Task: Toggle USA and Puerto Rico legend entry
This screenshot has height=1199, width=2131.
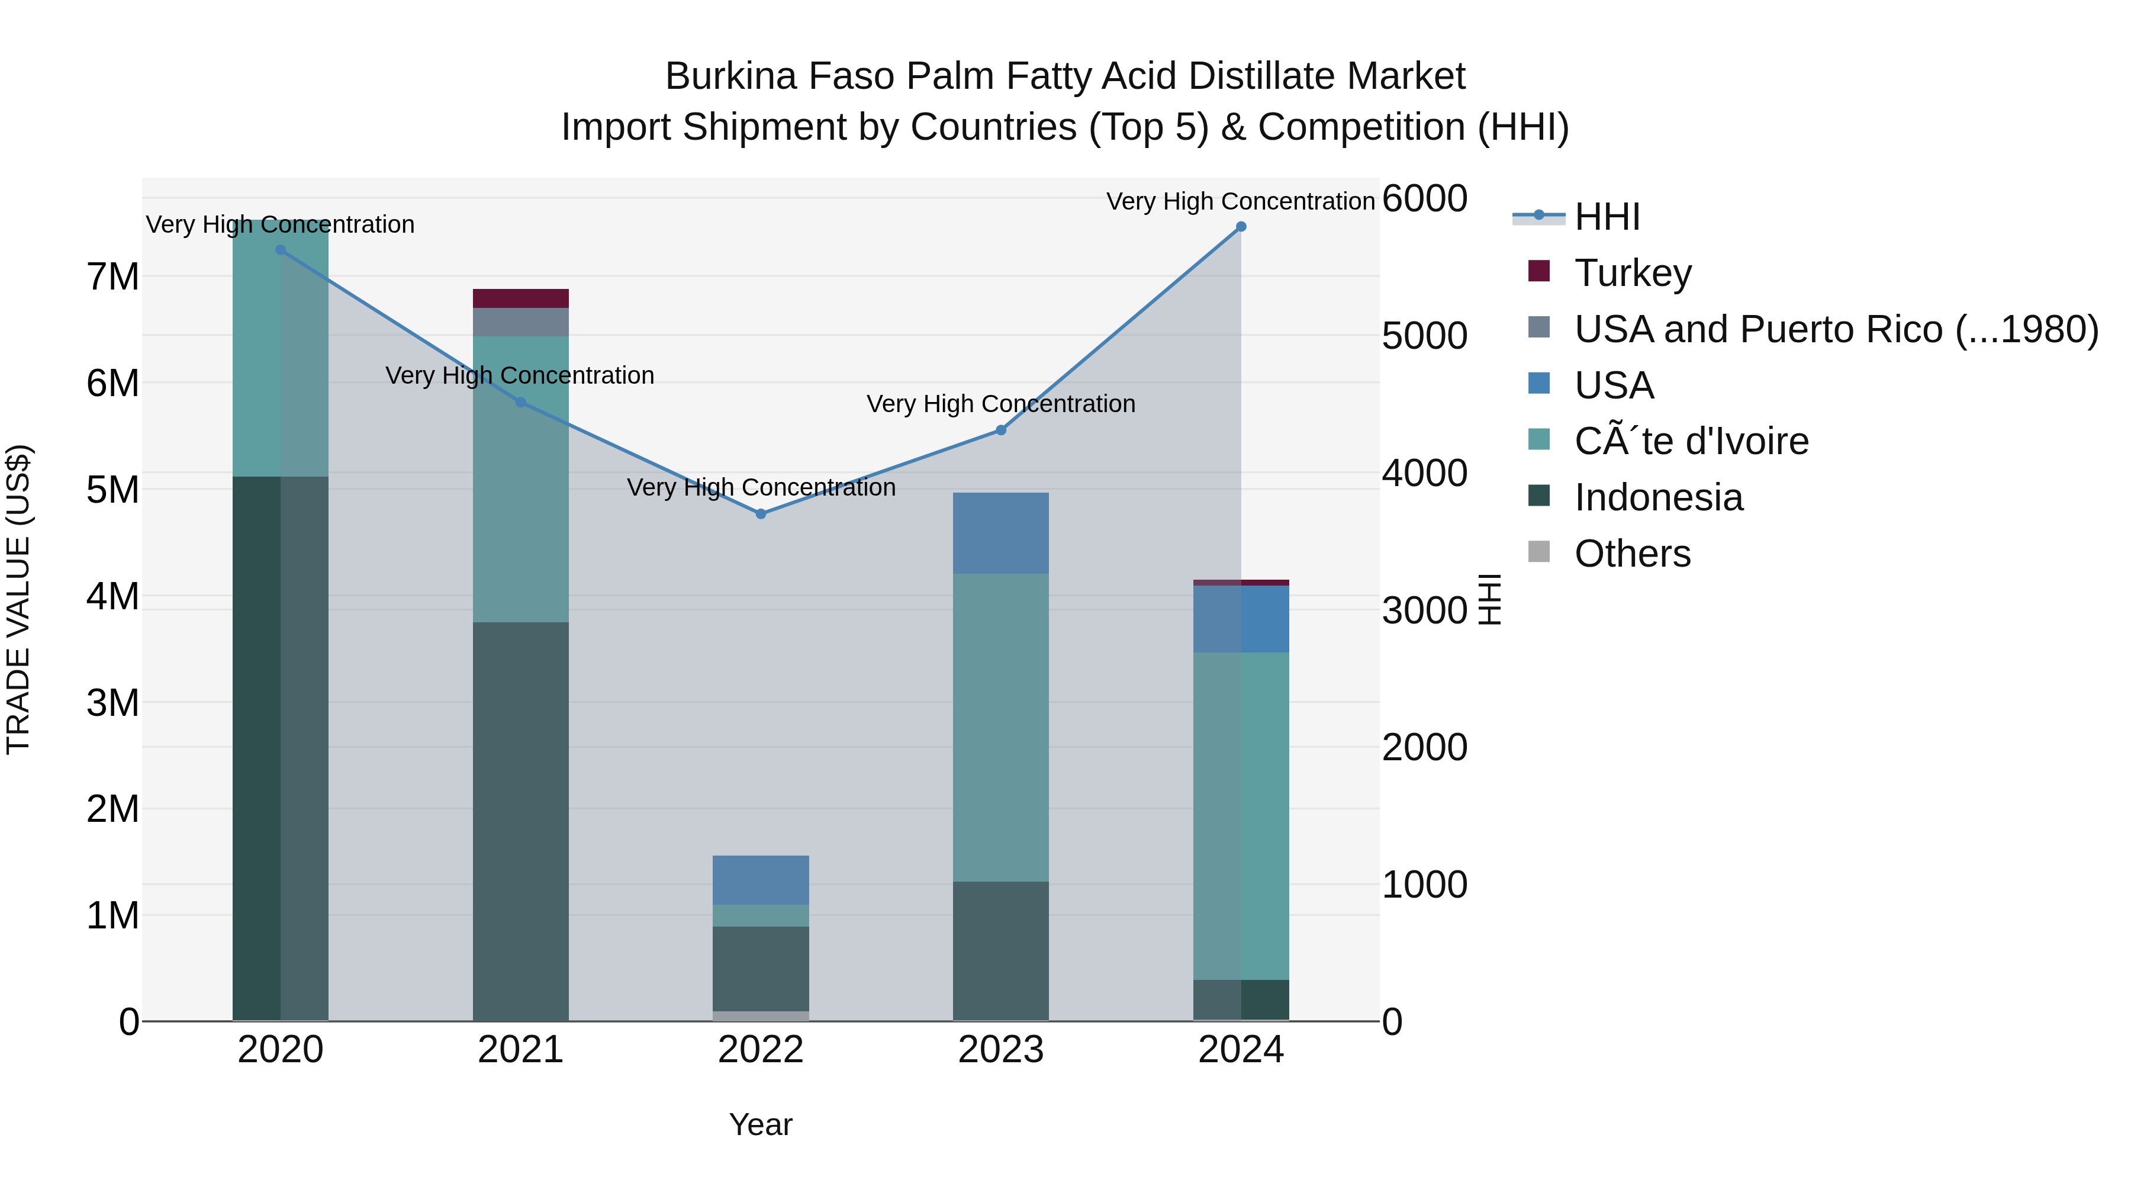Action: (x=1812, y=329)
